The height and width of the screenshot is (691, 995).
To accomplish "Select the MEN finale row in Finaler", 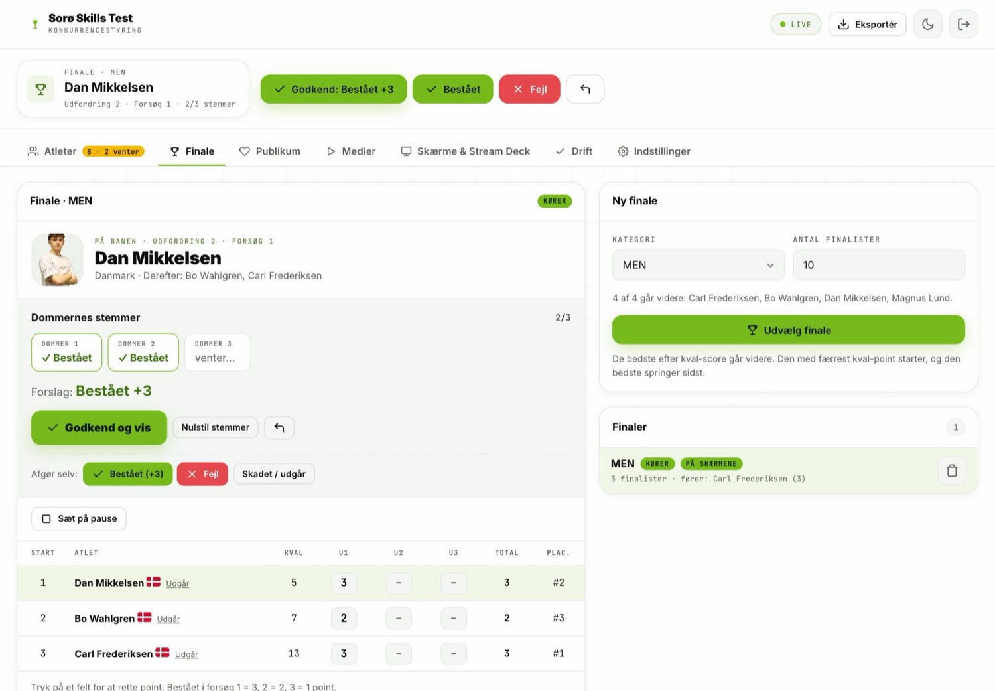I will pyautogui.click(x=788, y=471).
